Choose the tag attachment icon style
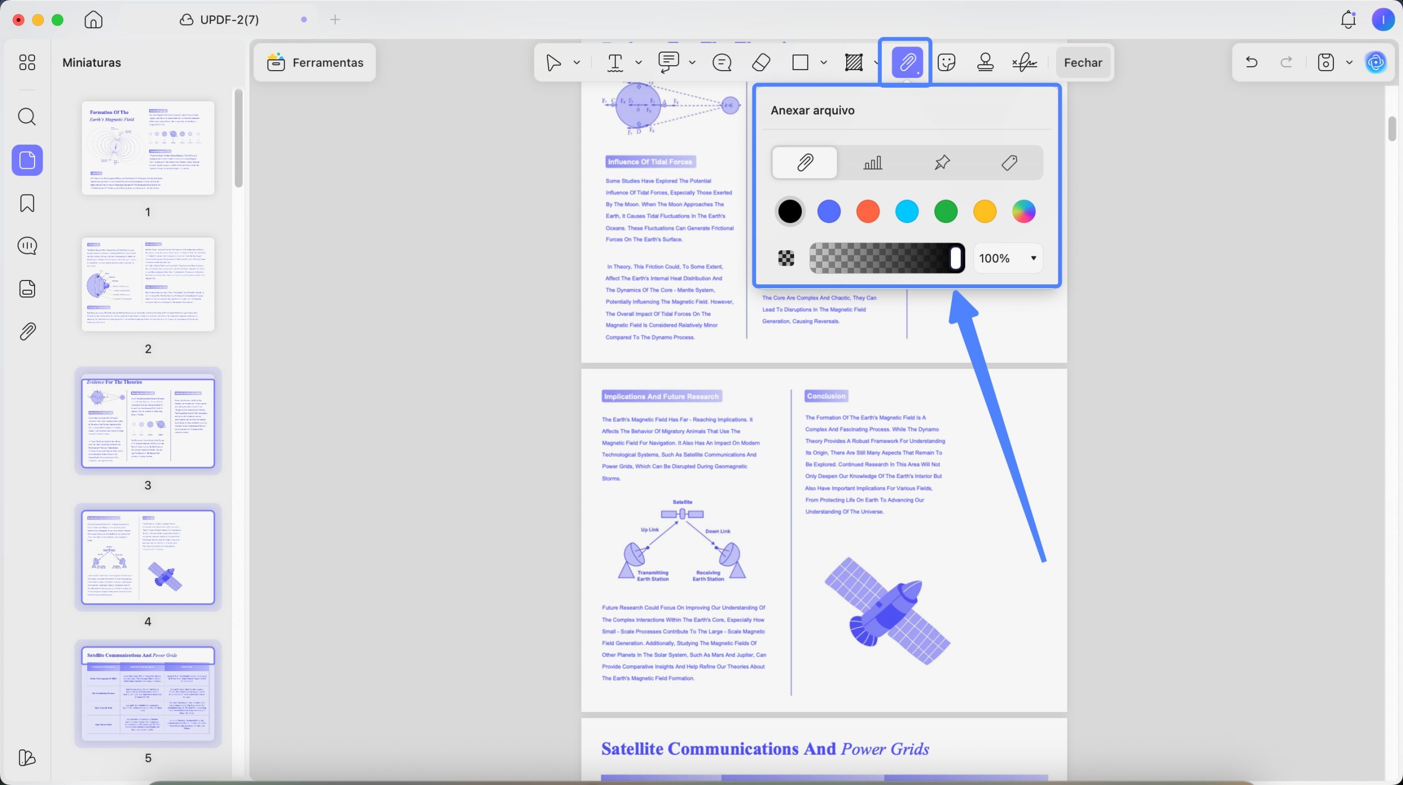 tap(1010, 162)
